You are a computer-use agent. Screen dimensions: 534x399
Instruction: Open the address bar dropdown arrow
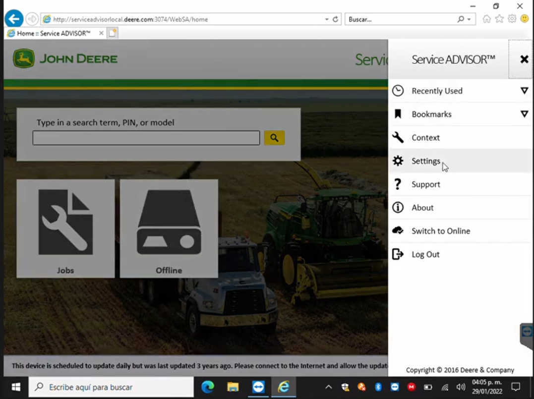click(326, 19)
